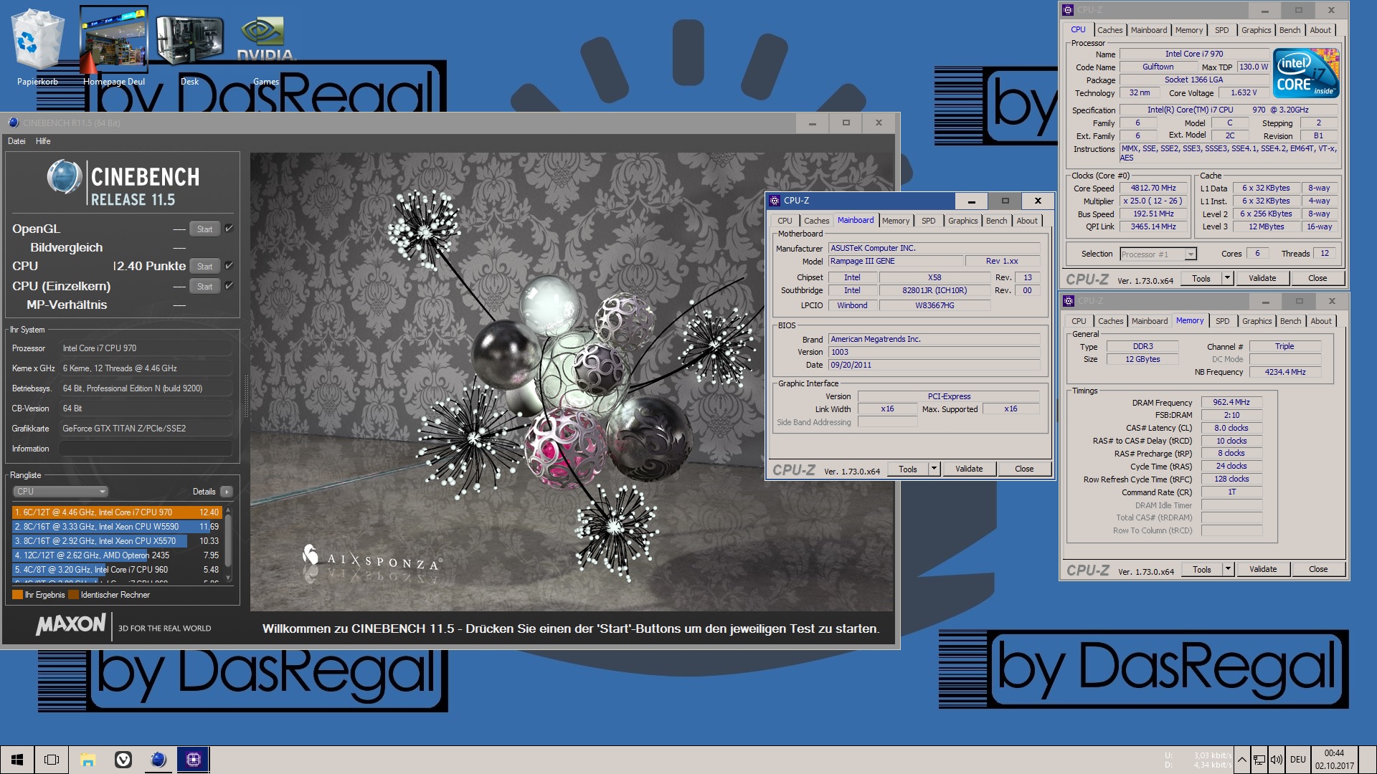
Task: Select ranking row Intel Core i7 CPU 970
Action: (x=117, y=512)
